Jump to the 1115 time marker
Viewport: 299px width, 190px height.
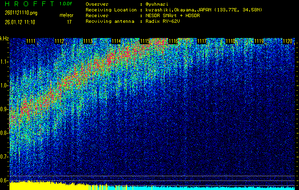145,42
